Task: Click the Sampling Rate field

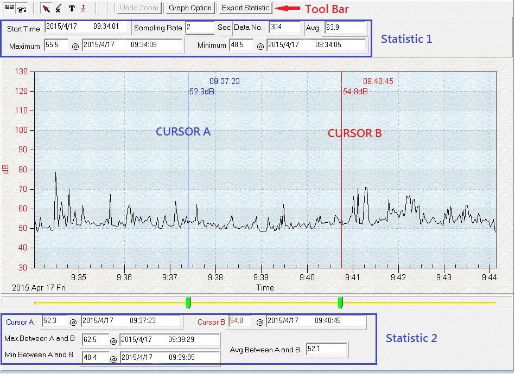Action: (x=200, y=27)
